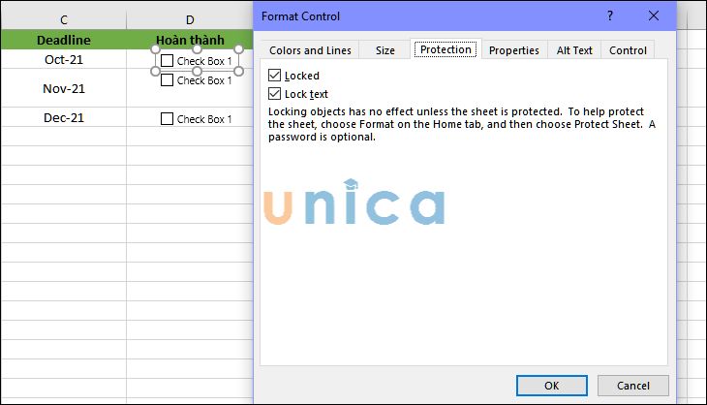Tick the checkbox in the Oct-21 row
The width and height of the screenshot is (707, 405).
point(168,61)
